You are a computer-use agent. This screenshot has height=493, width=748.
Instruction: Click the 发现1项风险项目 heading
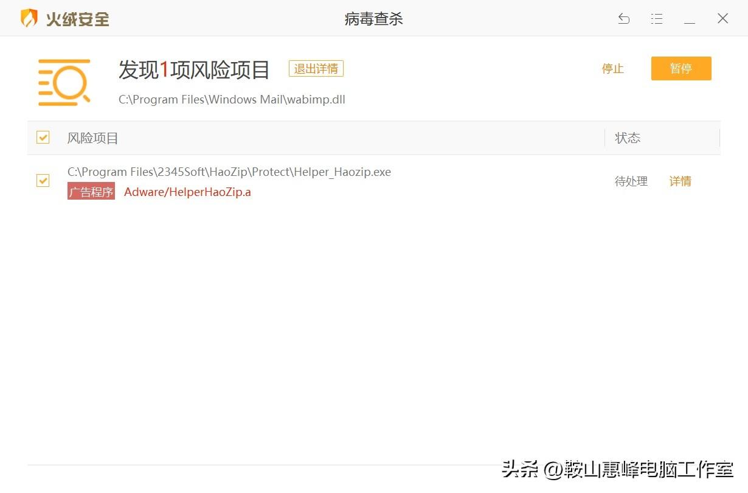pyautogui.click(x=194, y=70)
